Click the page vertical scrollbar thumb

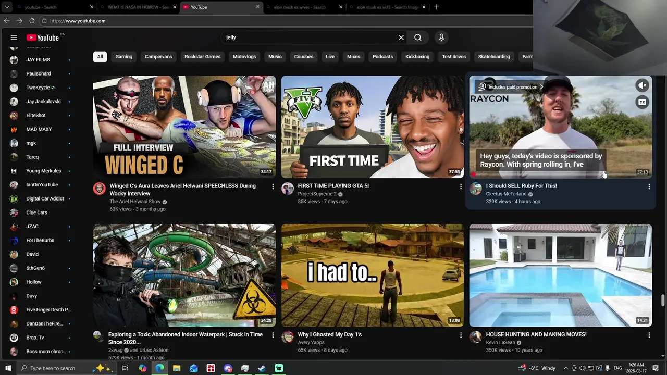(x=663, y=301)
